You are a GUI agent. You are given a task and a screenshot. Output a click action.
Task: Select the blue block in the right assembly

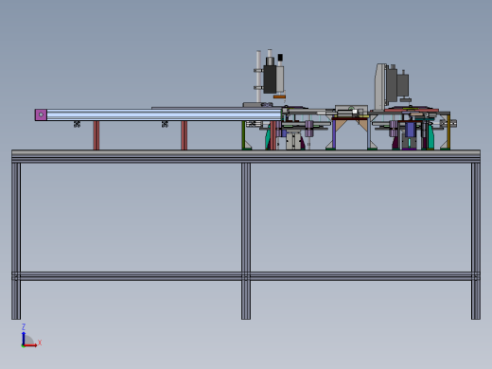tap(410, 130)
